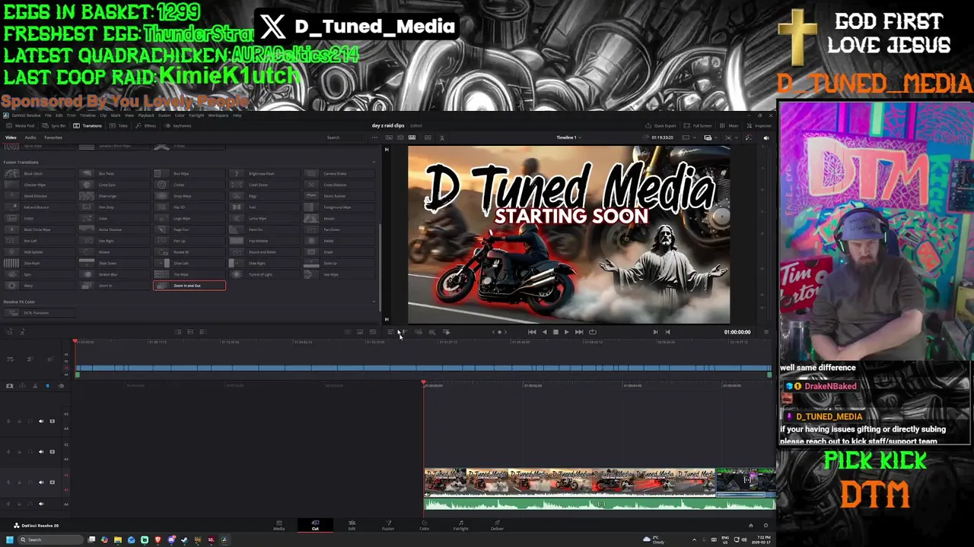Open the panel's three-dot options menu
Viewport: 974px width, 547px height.
374,138
